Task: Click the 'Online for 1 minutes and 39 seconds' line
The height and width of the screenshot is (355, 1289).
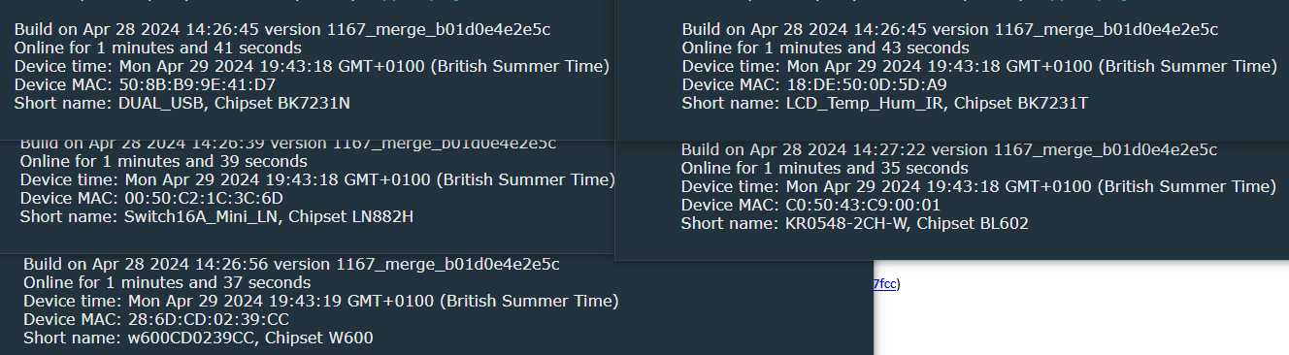Action: [x=164, y=161]
